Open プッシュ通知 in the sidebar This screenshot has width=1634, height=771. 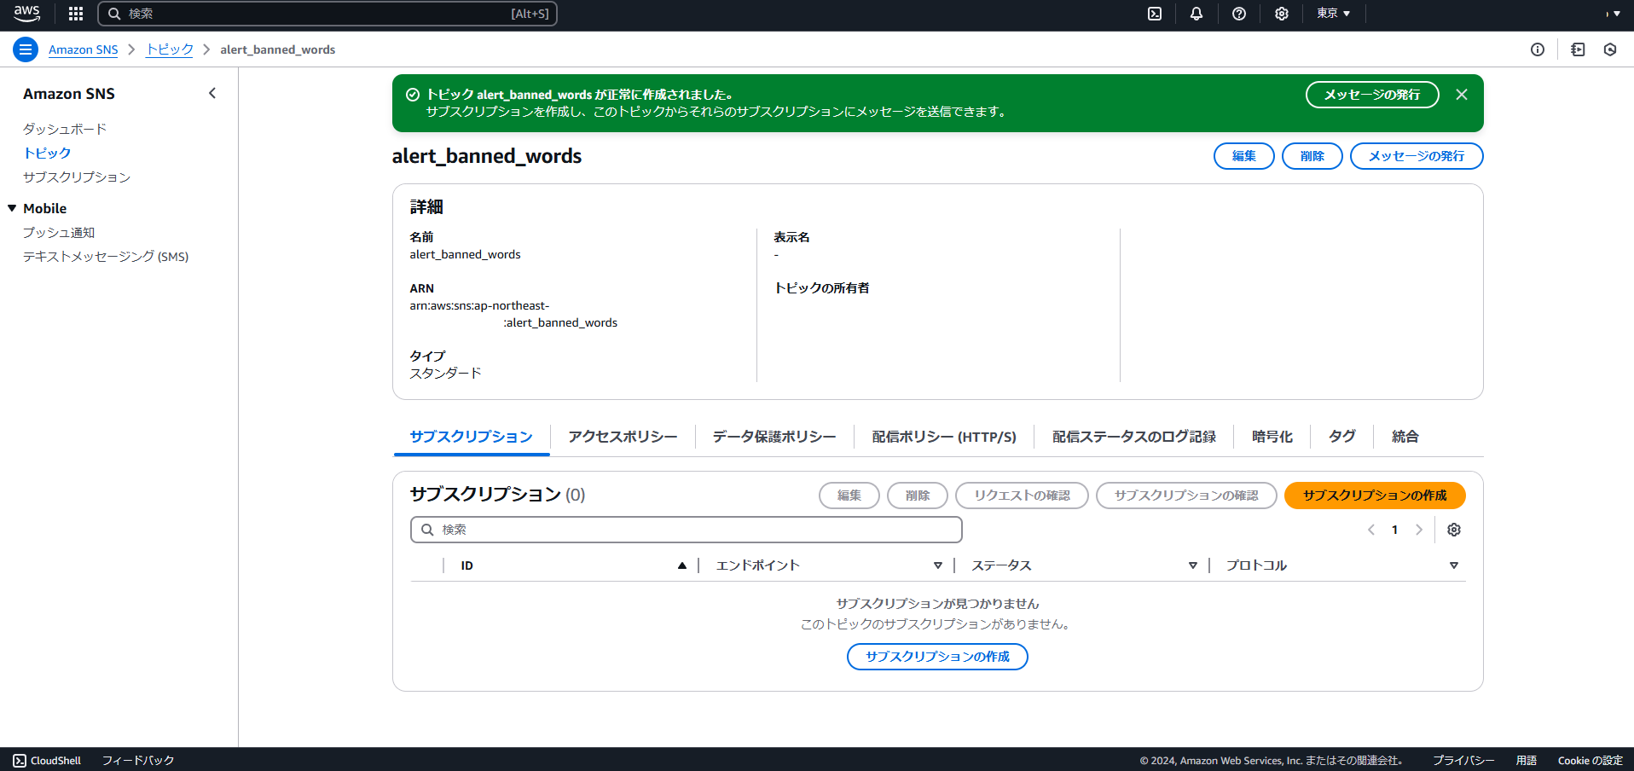[x=59, y=232]
